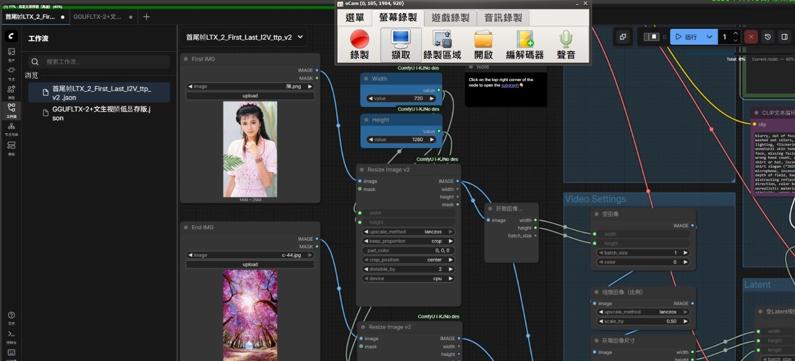The height and width of the screenshot is (361, 795).
Task: Open the upscale_method lanczos combo in Resize Image v2
Action: (x=408, y=232)
